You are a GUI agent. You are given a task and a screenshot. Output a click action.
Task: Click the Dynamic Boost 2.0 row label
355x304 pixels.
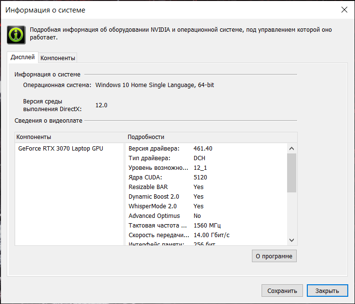click(154, 197)
